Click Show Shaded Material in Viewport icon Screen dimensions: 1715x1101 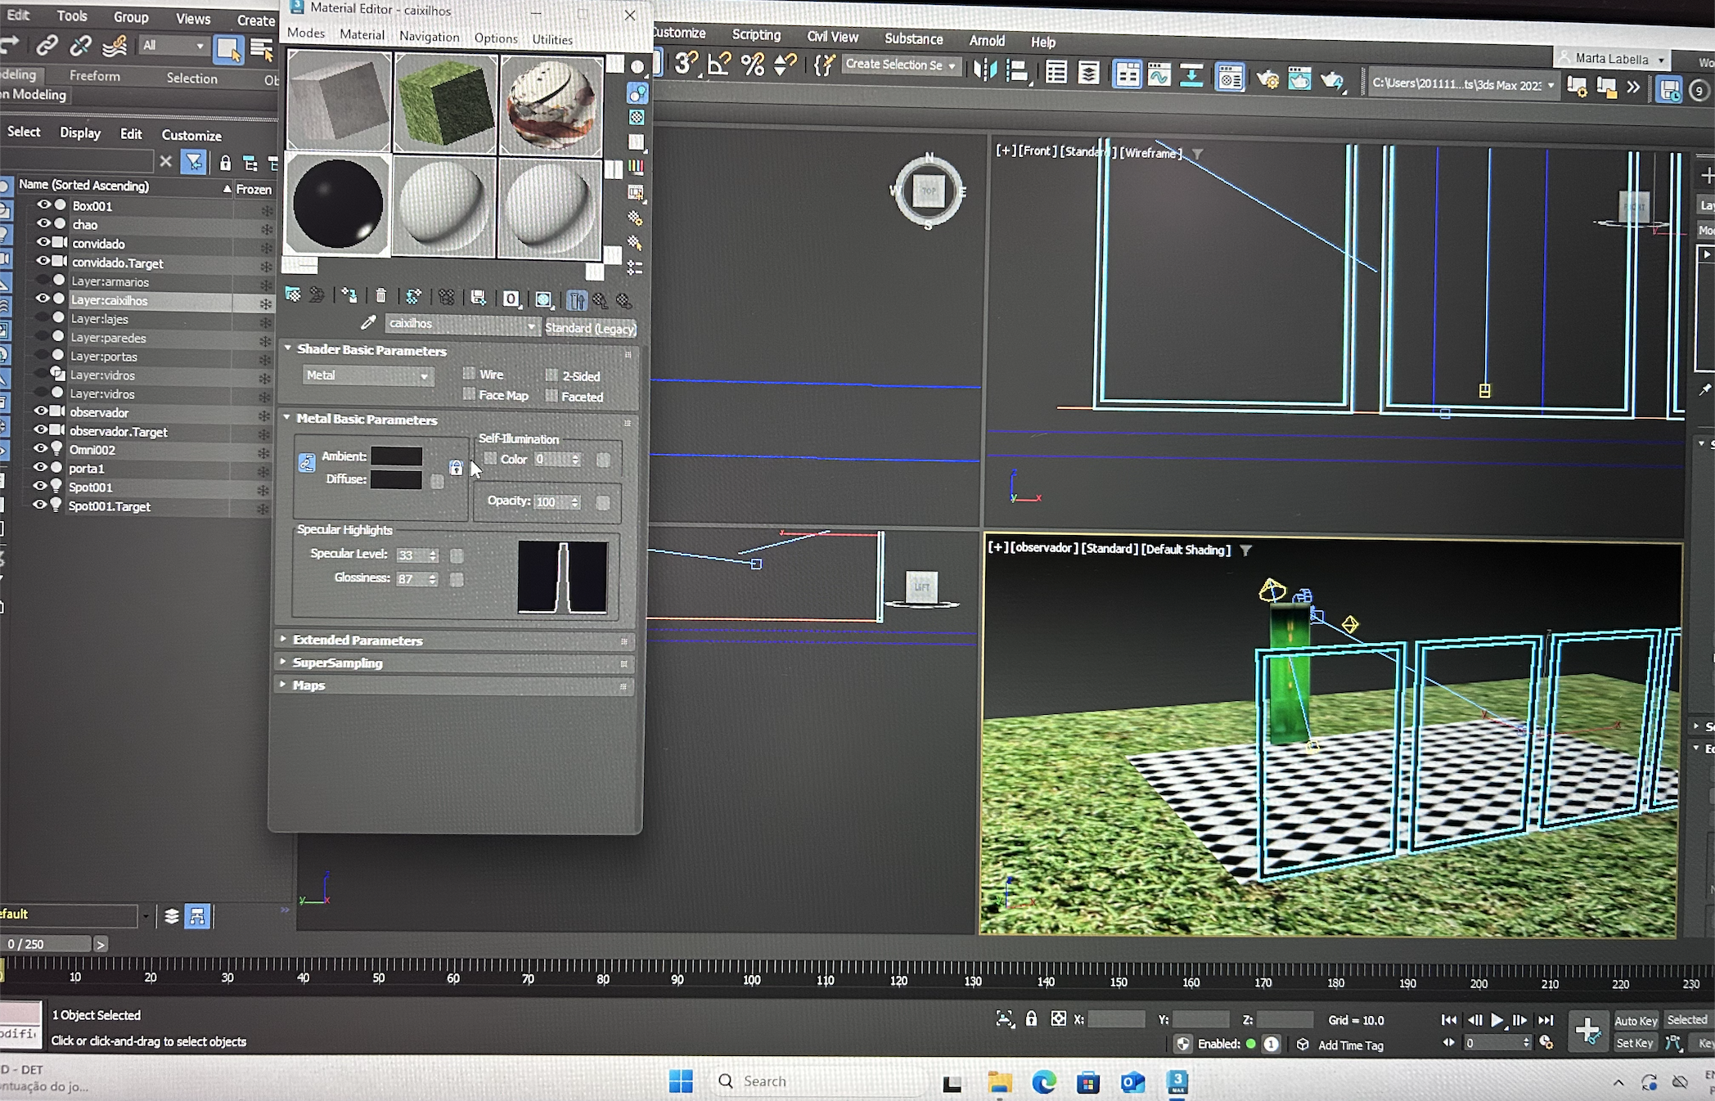click(x=543, y=299)
